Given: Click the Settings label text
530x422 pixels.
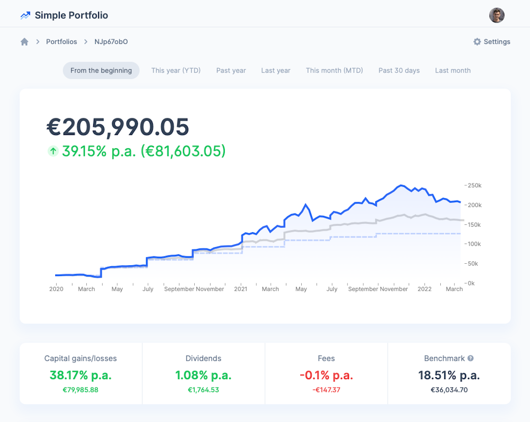Looking at the screenshot, I should coord(496,42).
